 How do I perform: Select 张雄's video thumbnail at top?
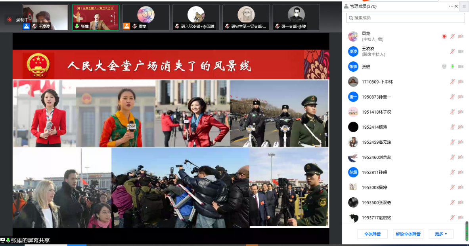(96, 17)
